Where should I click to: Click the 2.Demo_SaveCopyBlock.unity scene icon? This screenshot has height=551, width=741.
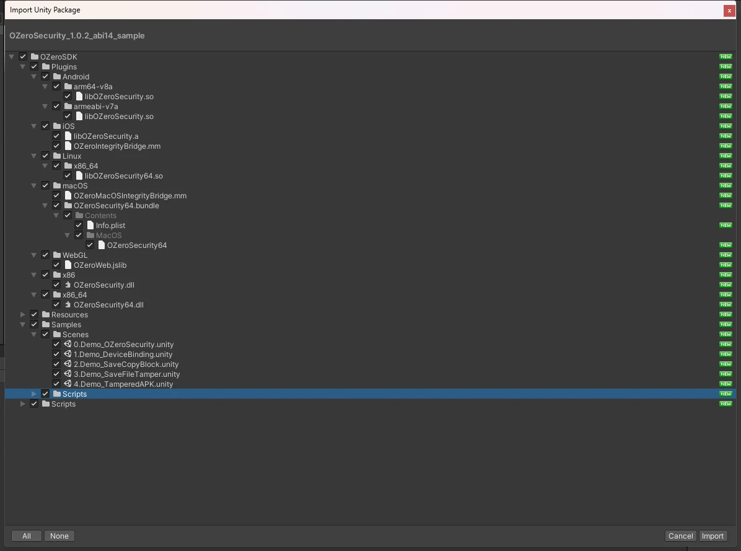(x=68, y=364)
